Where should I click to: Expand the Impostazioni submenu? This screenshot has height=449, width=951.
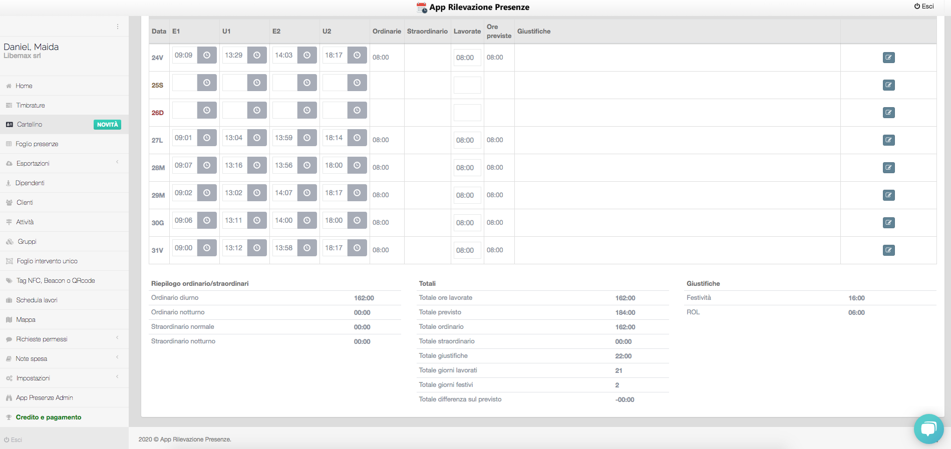[x=64, y=378]
